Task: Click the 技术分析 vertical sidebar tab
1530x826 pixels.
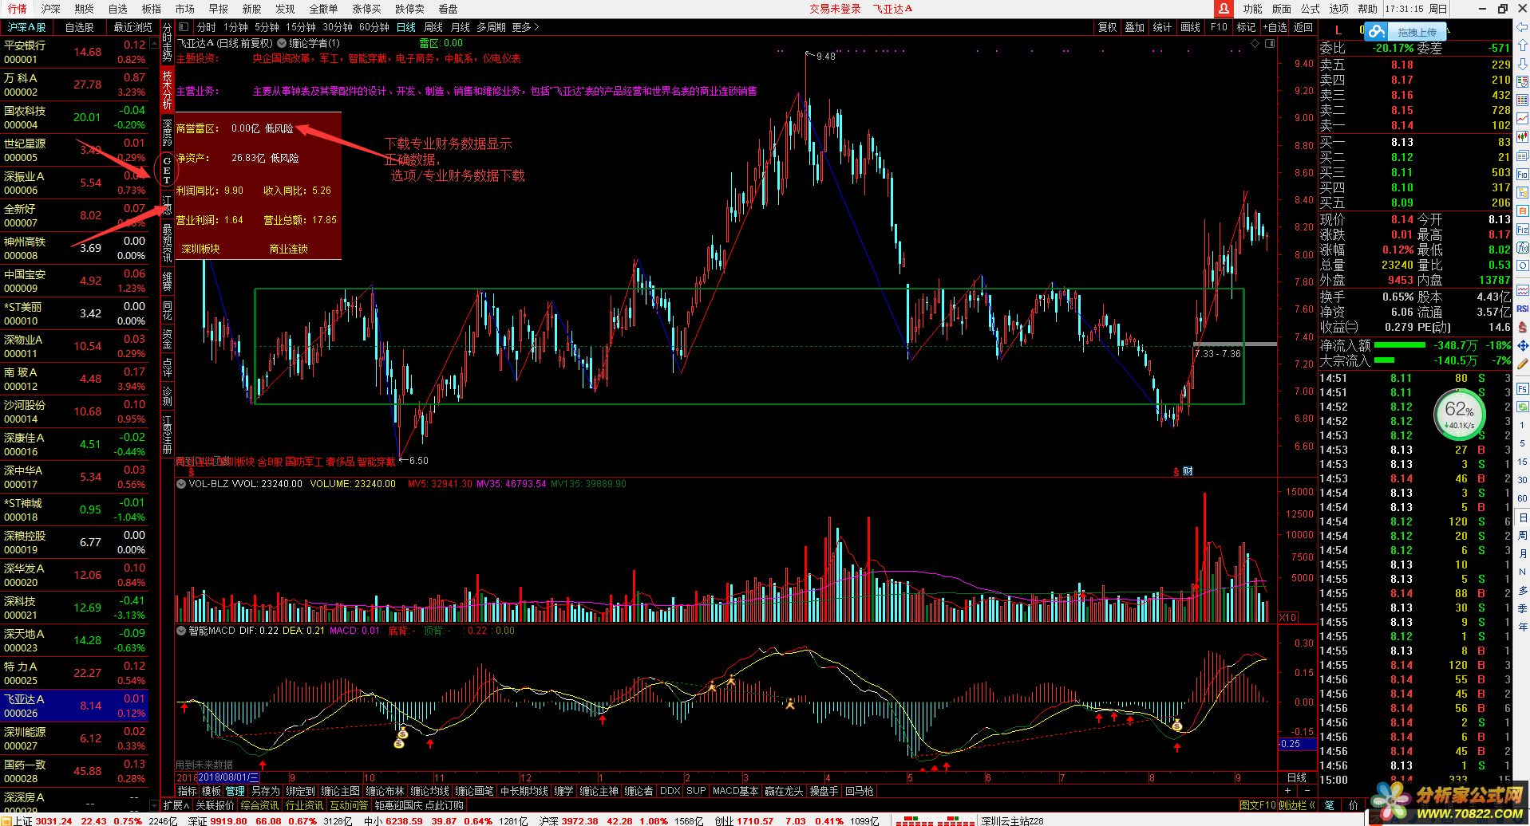Action: tap(167, 89)
